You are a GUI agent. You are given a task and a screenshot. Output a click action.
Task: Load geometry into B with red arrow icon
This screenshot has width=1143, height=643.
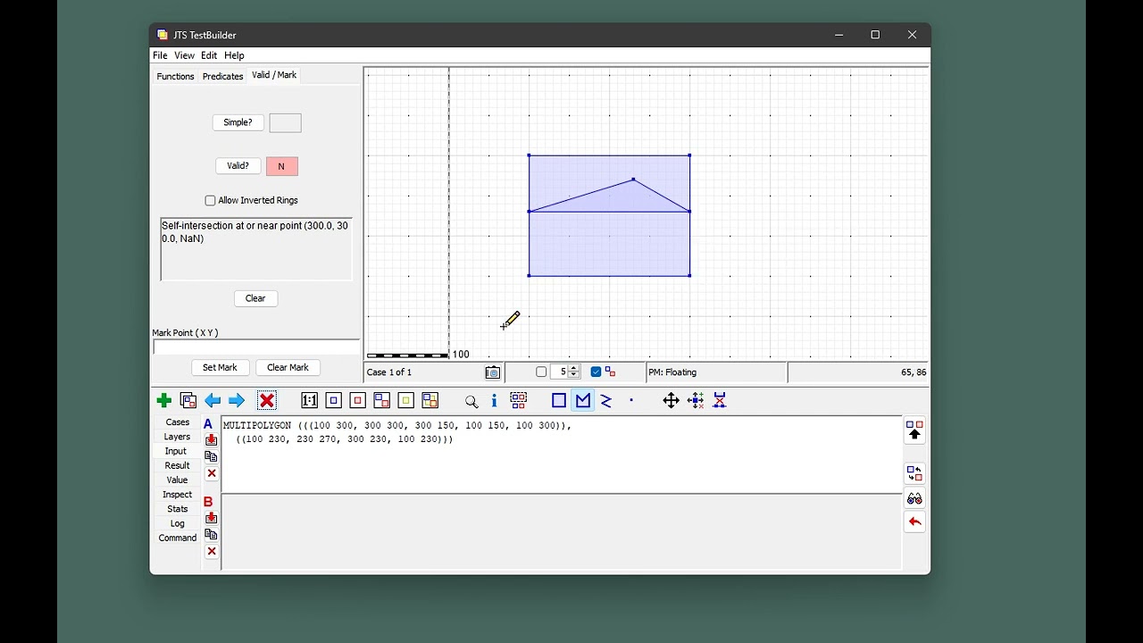point(211,518)
